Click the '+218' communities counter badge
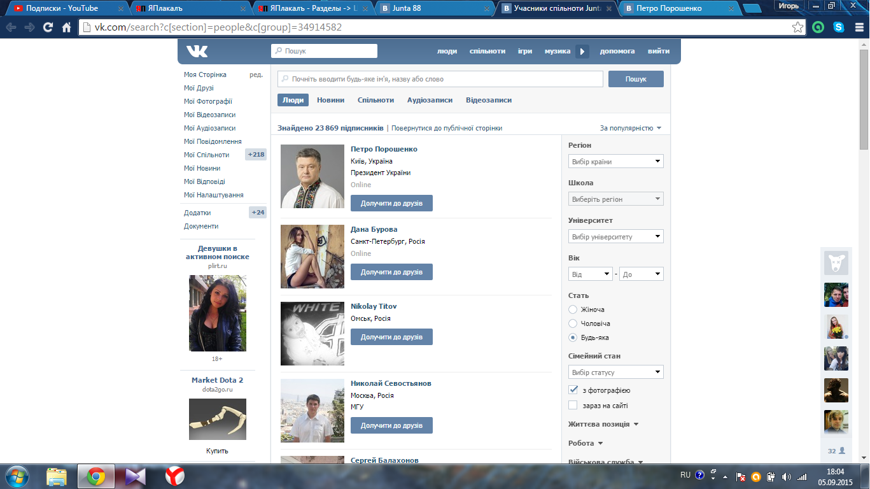Screen dimensions: 870x489 click(x=256, y=155)
